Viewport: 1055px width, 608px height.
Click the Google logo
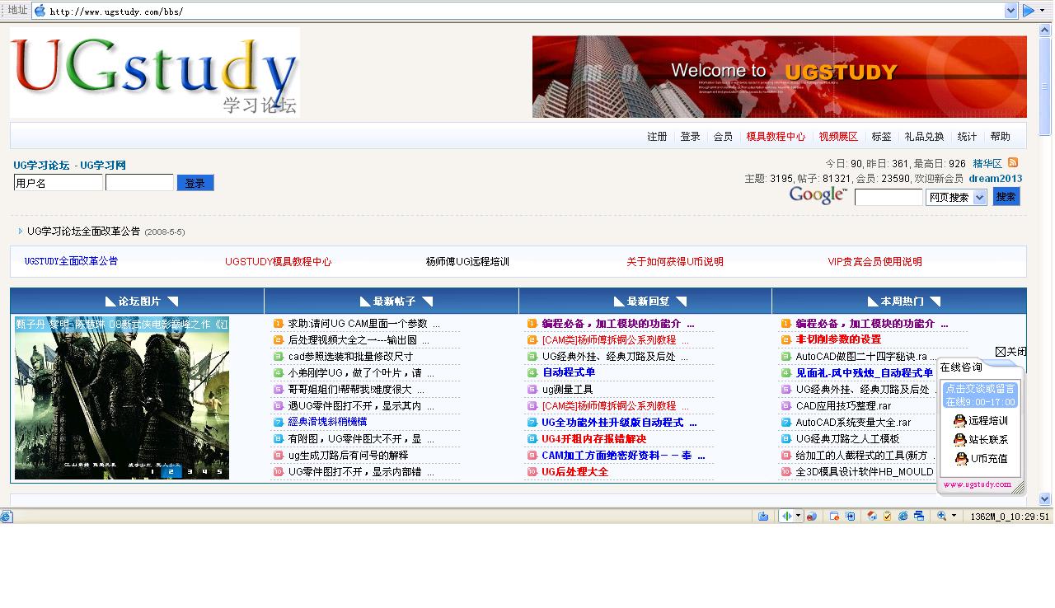tap(818, 195)
